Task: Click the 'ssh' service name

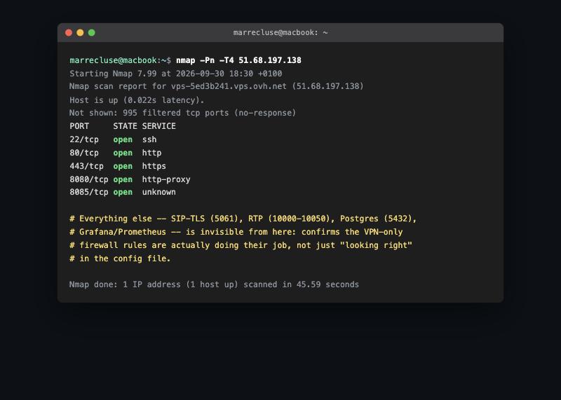Action: (x=149, y=139)
